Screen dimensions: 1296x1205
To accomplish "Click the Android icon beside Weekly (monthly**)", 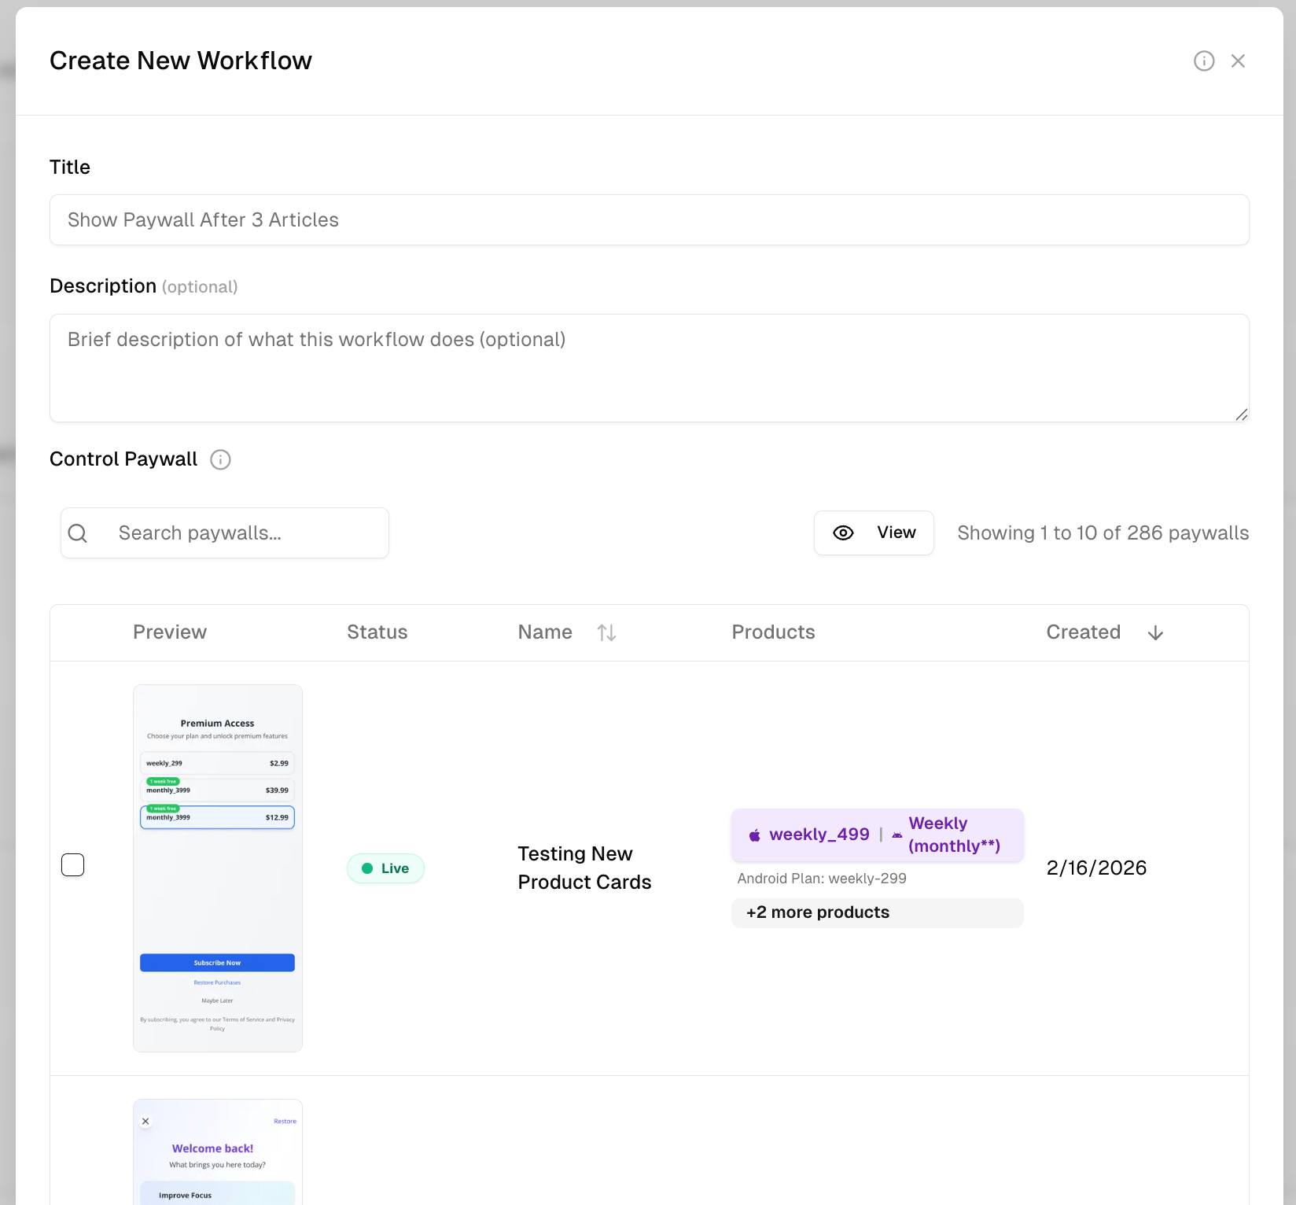I will click(x=897, y=835).
